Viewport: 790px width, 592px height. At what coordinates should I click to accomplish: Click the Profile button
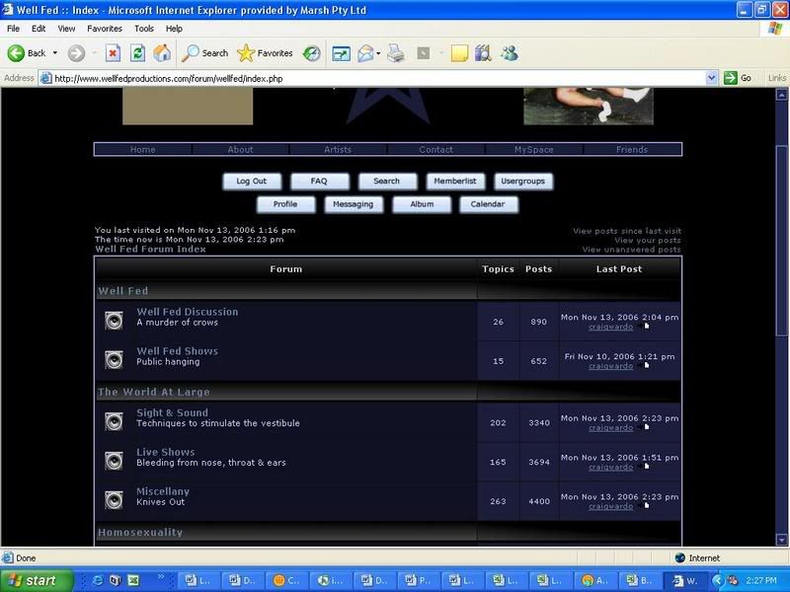coord(285,204)
